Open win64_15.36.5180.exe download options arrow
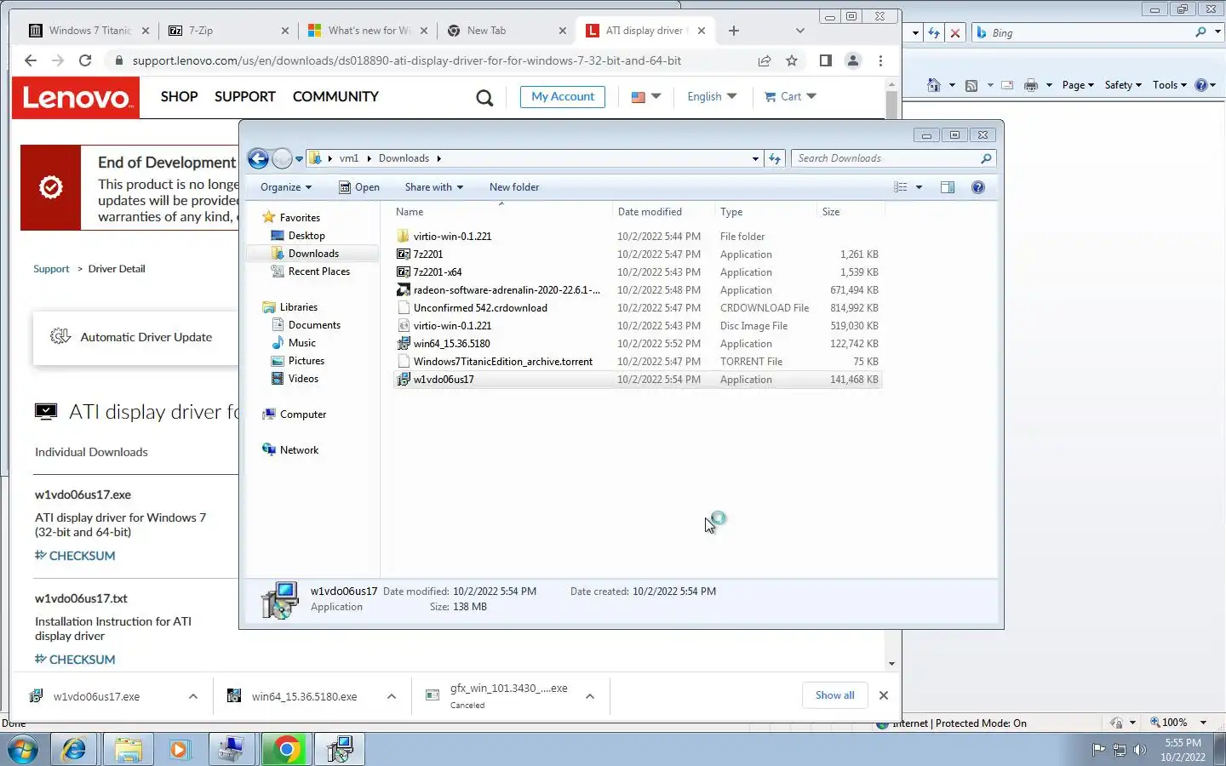1226x766 pixels. pos(392,696)
